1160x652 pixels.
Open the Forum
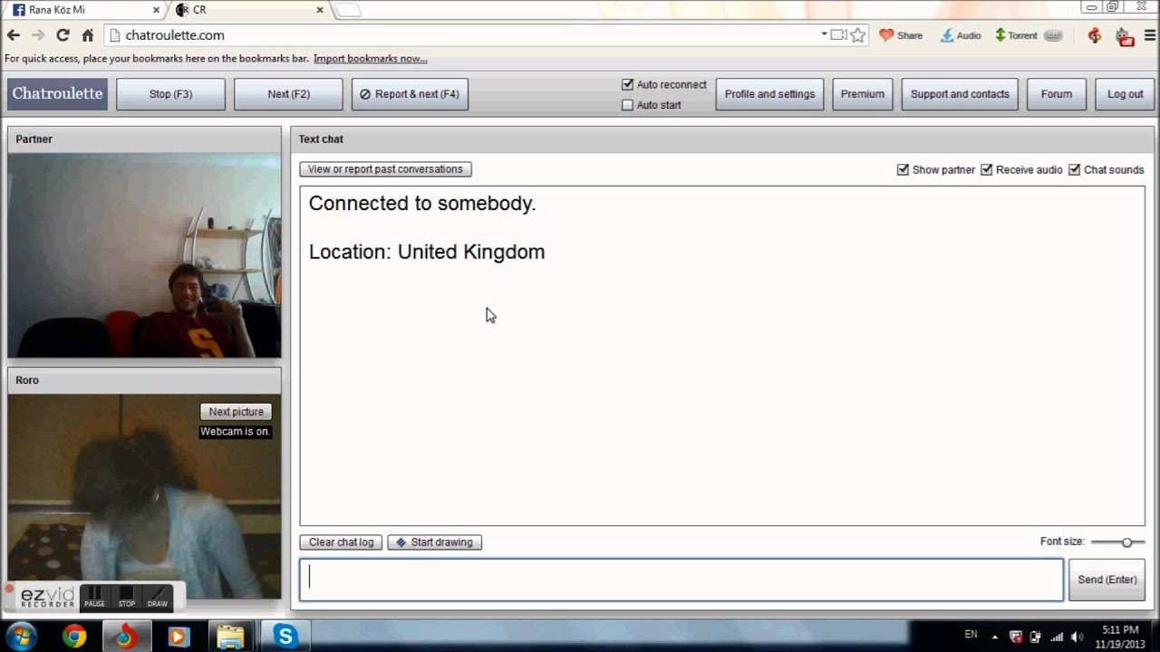(x=1056, y=94)
